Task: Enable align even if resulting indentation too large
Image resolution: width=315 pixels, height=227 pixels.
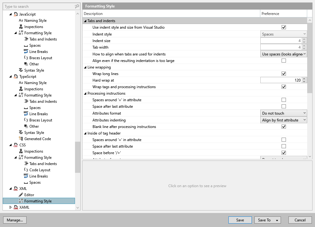Action: (284, 60)
